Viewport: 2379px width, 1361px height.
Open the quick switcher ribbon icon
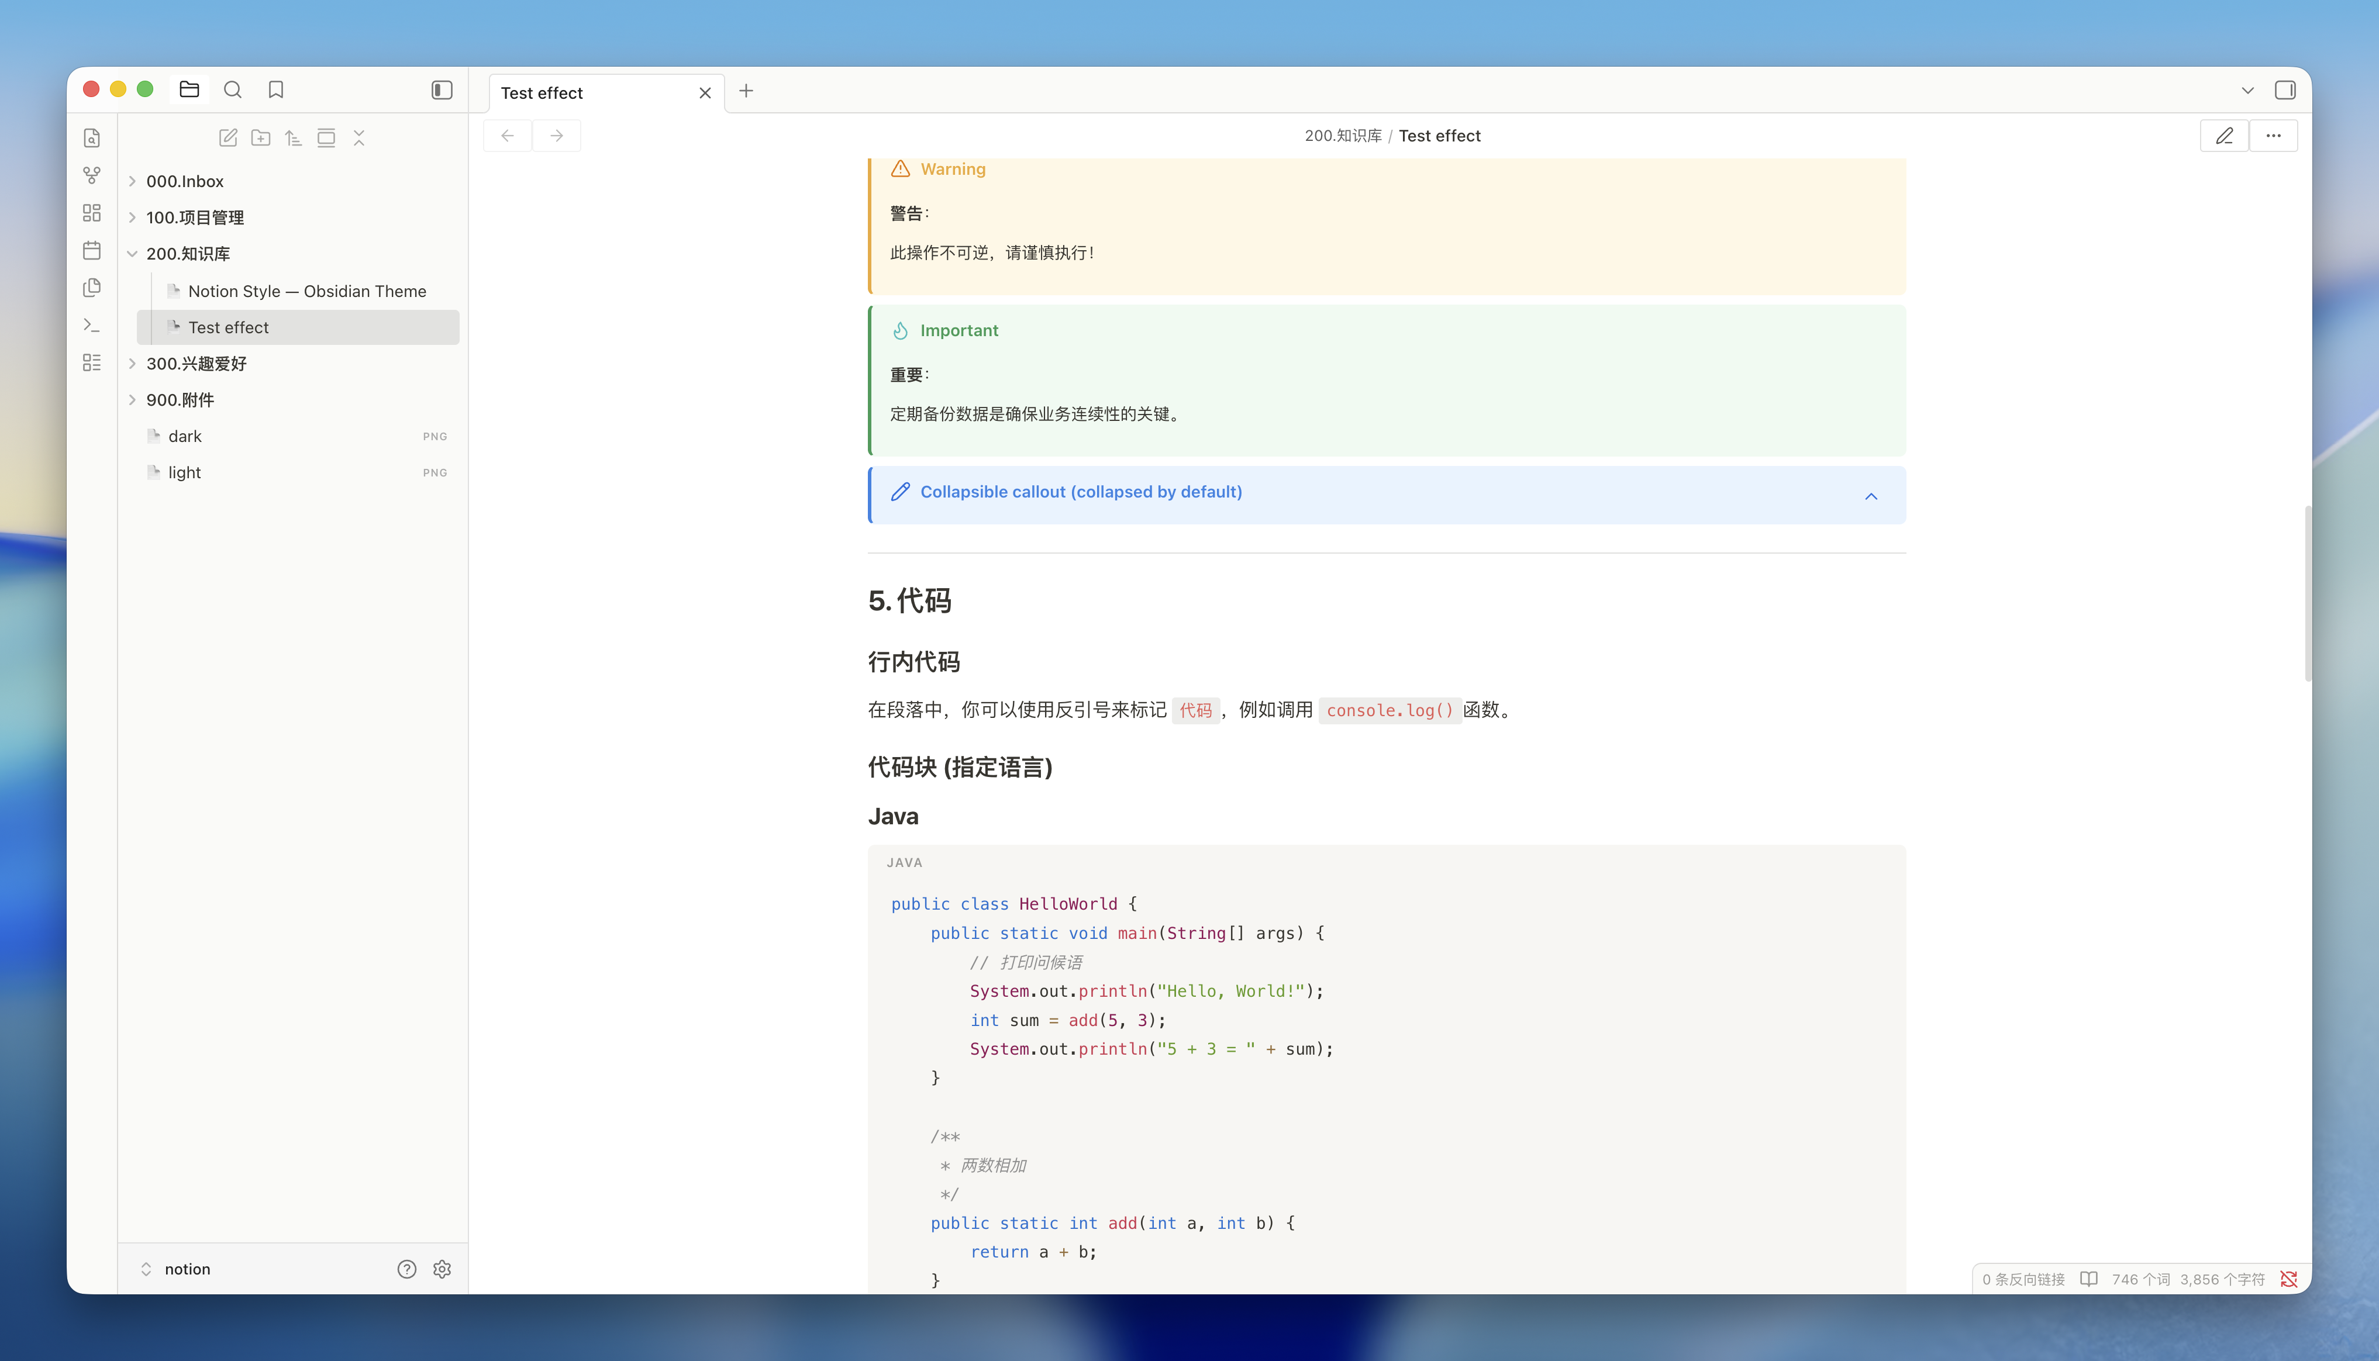pos(92,139)
